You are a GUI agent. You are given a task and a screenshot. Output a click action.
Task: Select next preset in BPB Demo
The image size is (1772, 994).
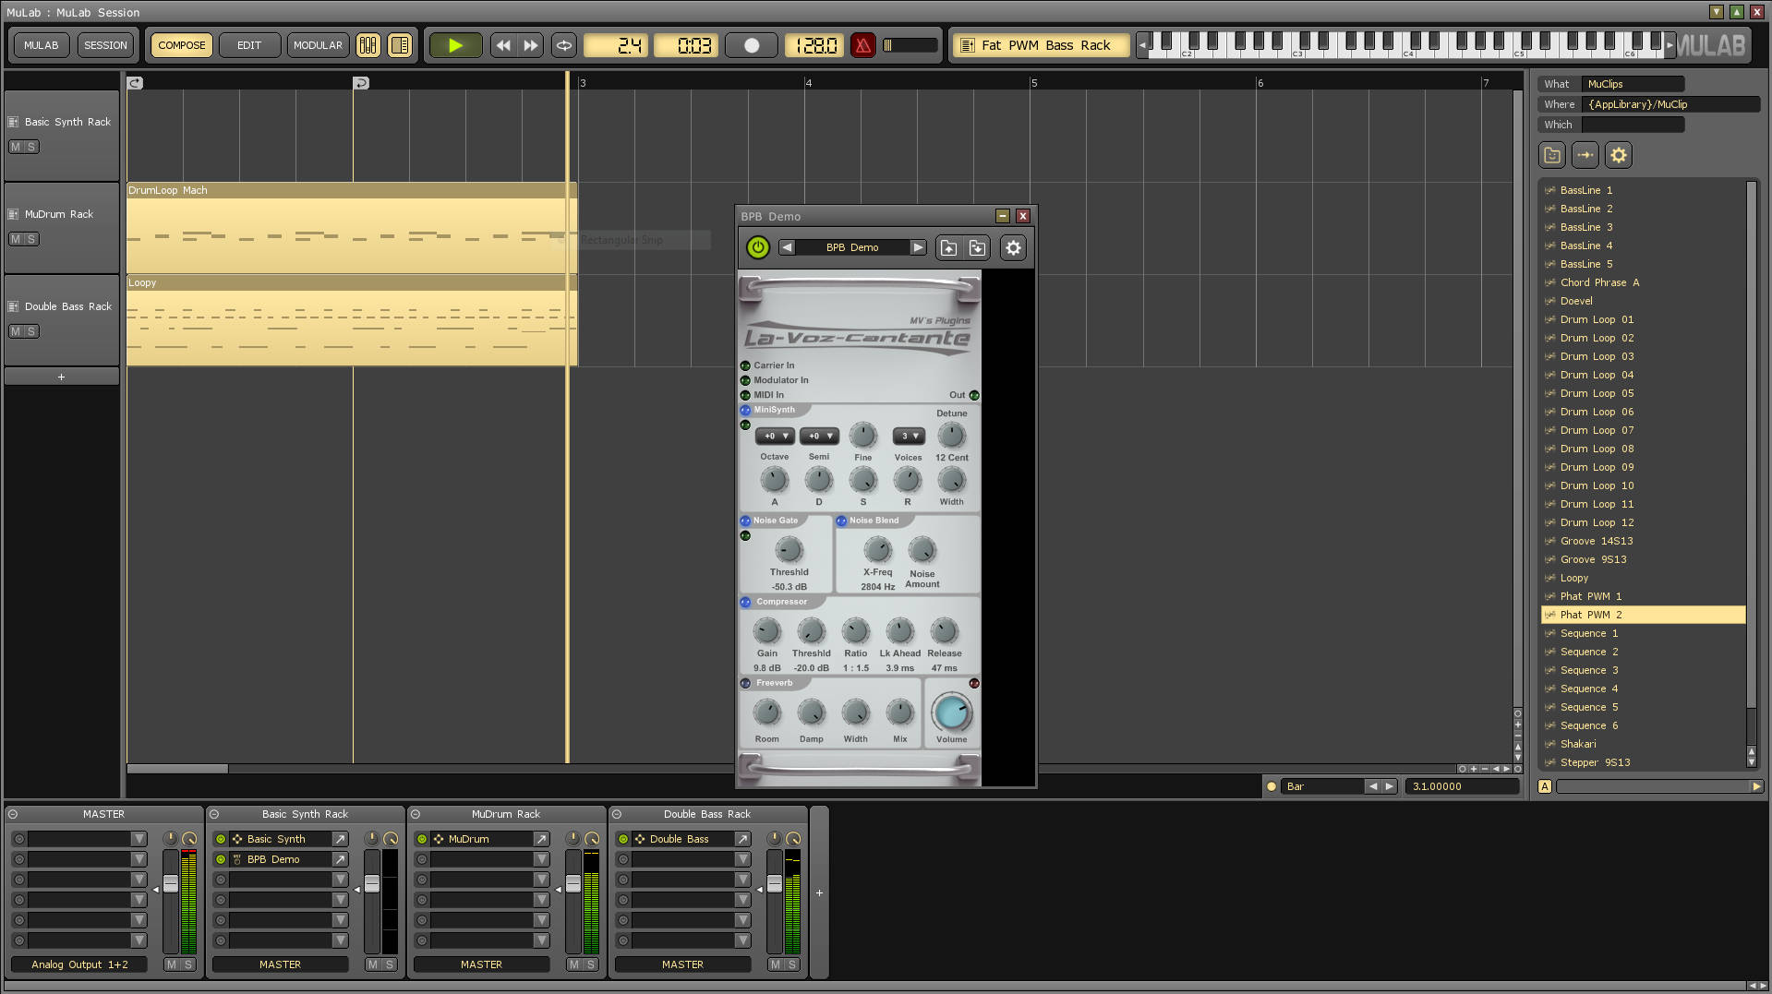coord(918,247)
